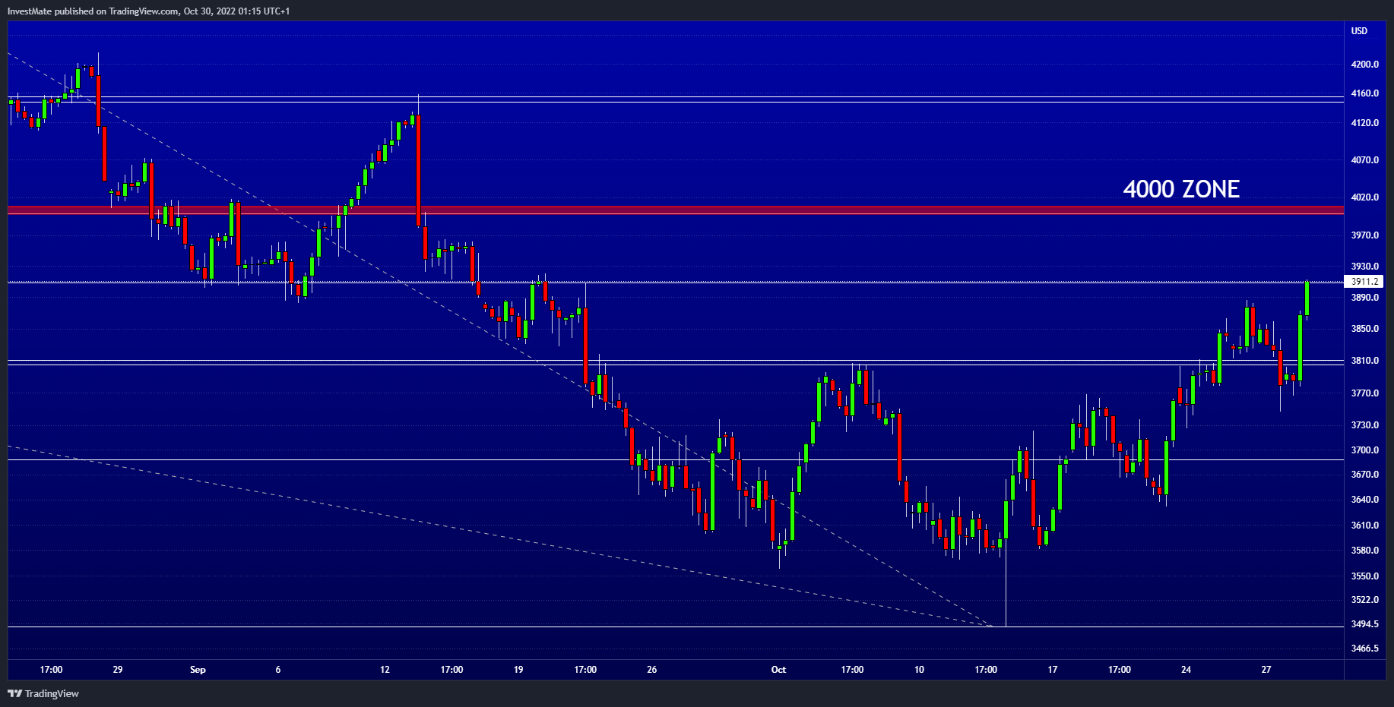Click the InvestMate published header text

click(148, 11)
